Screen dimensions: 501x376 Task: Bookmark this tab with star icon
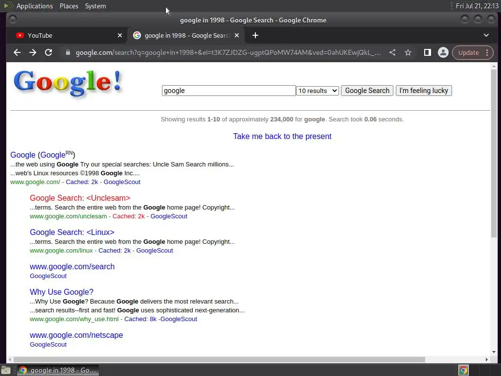click(x=408, y=52)
